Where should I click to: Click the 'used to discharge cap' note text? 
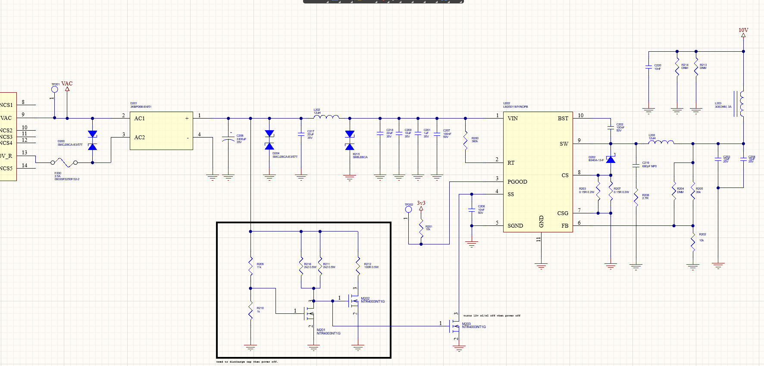pos(247,362)
